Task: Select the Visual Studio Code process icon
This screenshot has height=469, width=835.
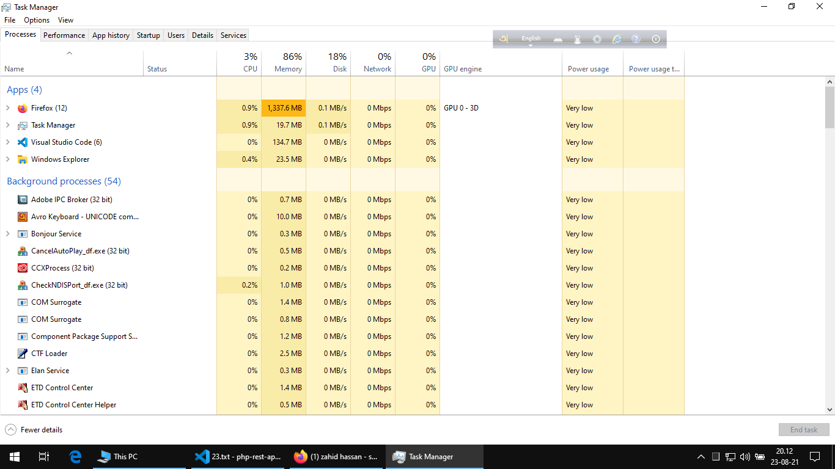Action: (x=23, y=142)
